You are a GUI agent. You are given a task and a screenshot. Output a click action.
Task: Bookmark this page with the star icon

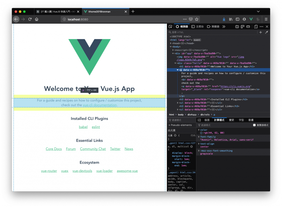pos(197,19)
